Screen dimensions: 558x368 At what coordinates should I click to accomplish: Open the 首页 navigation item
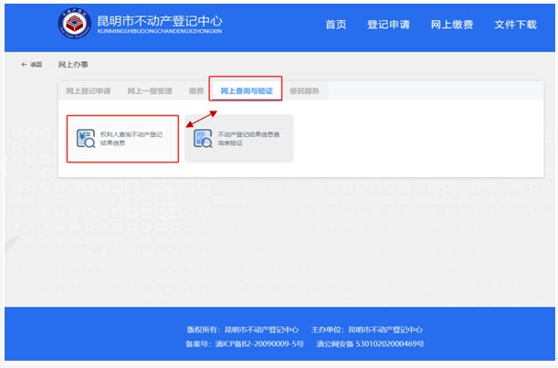(336, 25)
